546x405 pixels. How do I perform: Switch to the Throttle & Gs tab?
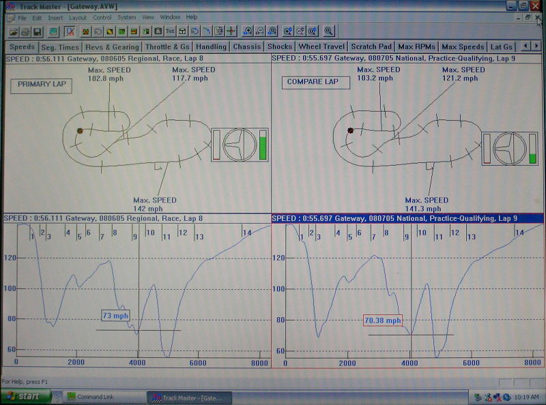pos(167,47)
